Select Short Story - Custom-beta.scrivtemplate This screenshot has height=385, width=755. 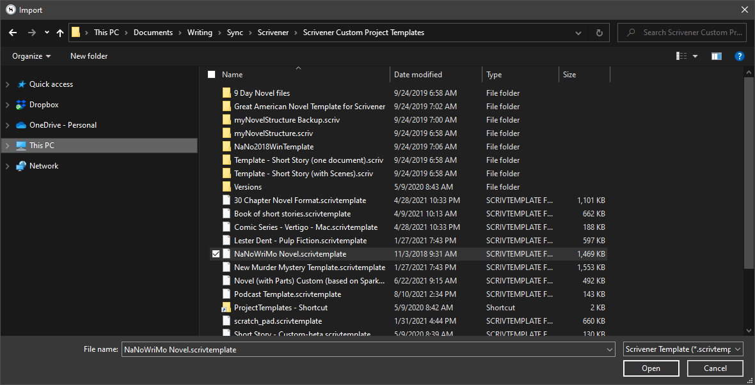302,333
